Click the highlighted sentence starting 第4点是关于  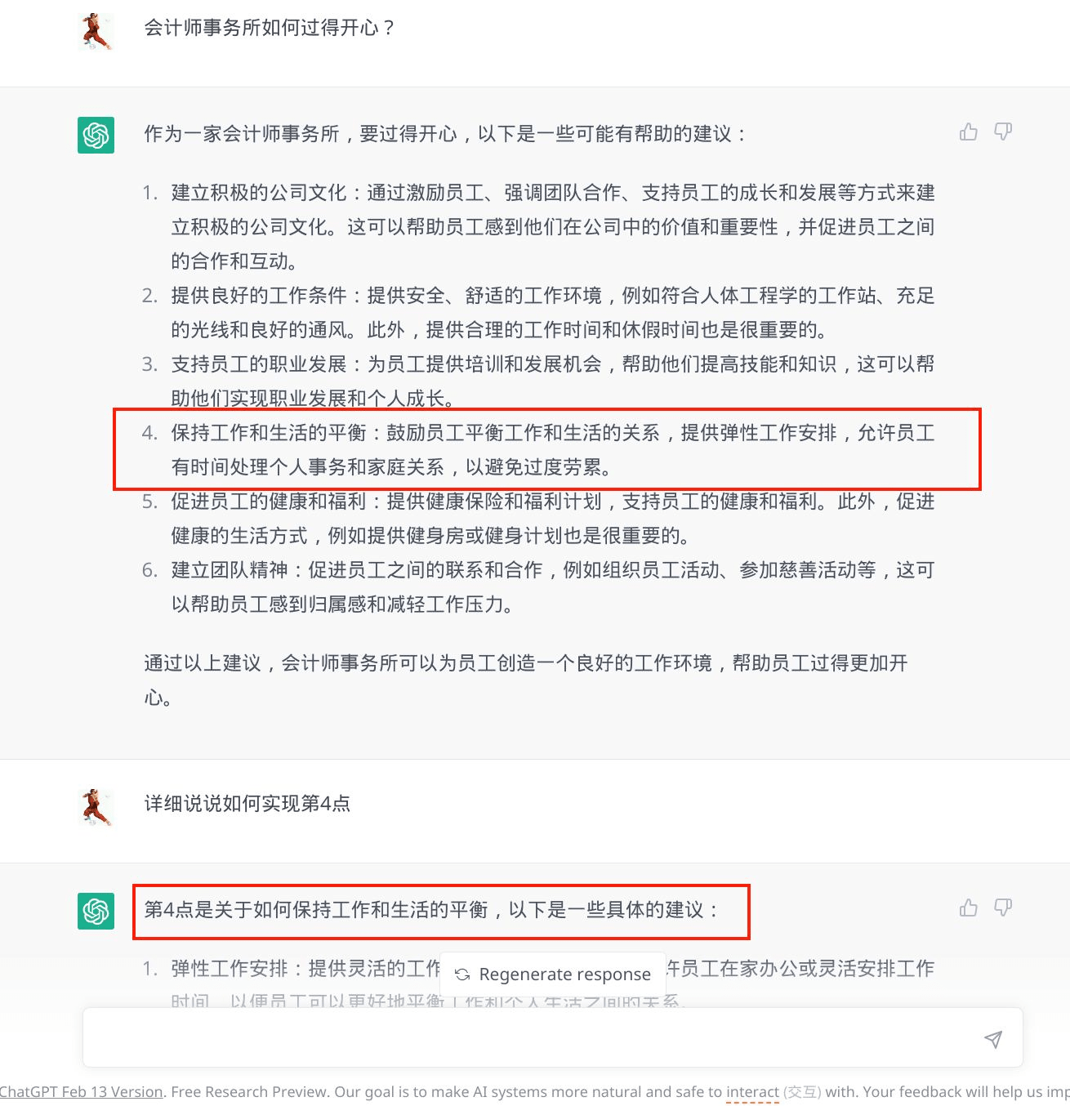tap(433, 910)
